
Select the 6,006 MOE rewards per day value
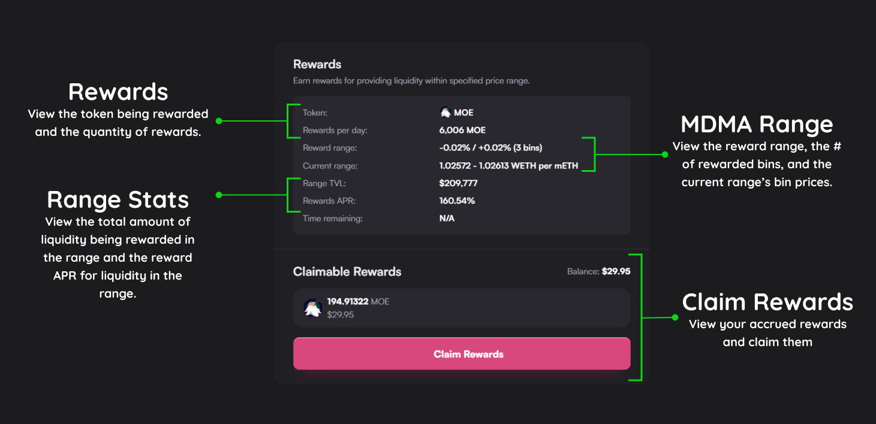(462, 130)
